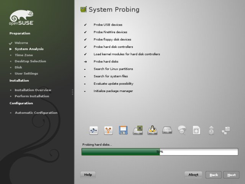Click the plain hard disk icon

[167, 130]
